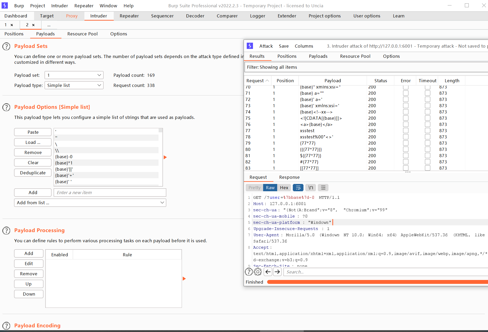The height and width of the screenshot is (332, 488).
Task: Click the Down button for processing rules
Action: 29,294
